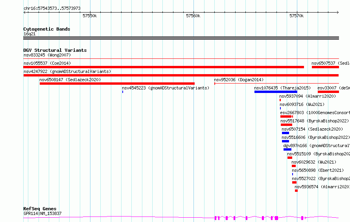This screenshot has width=350, height=222.
Task: Click nsv5516606 (ByrskaBishop2022) label
Action: tap(316, 137)
